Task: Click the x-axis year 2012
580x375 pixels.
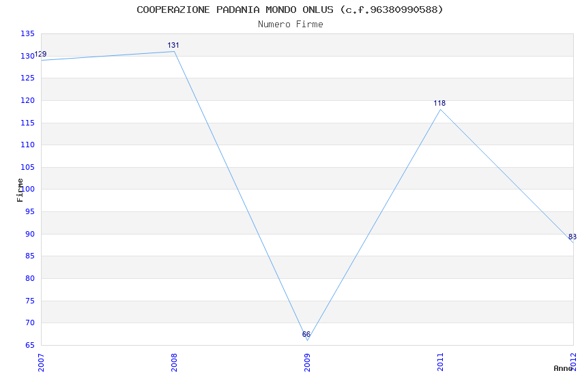Action: tap(573, 361)
